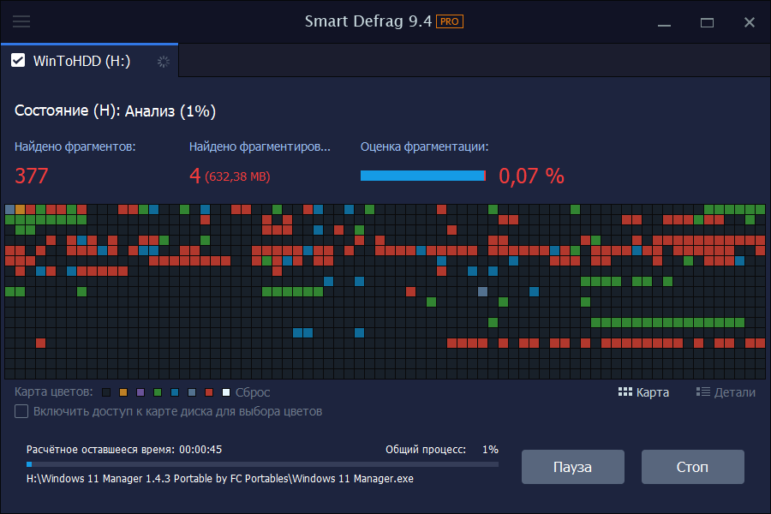Click the orange block in the disk map
The width and height of the screenshot is (771, 514).
pos(21,210)
